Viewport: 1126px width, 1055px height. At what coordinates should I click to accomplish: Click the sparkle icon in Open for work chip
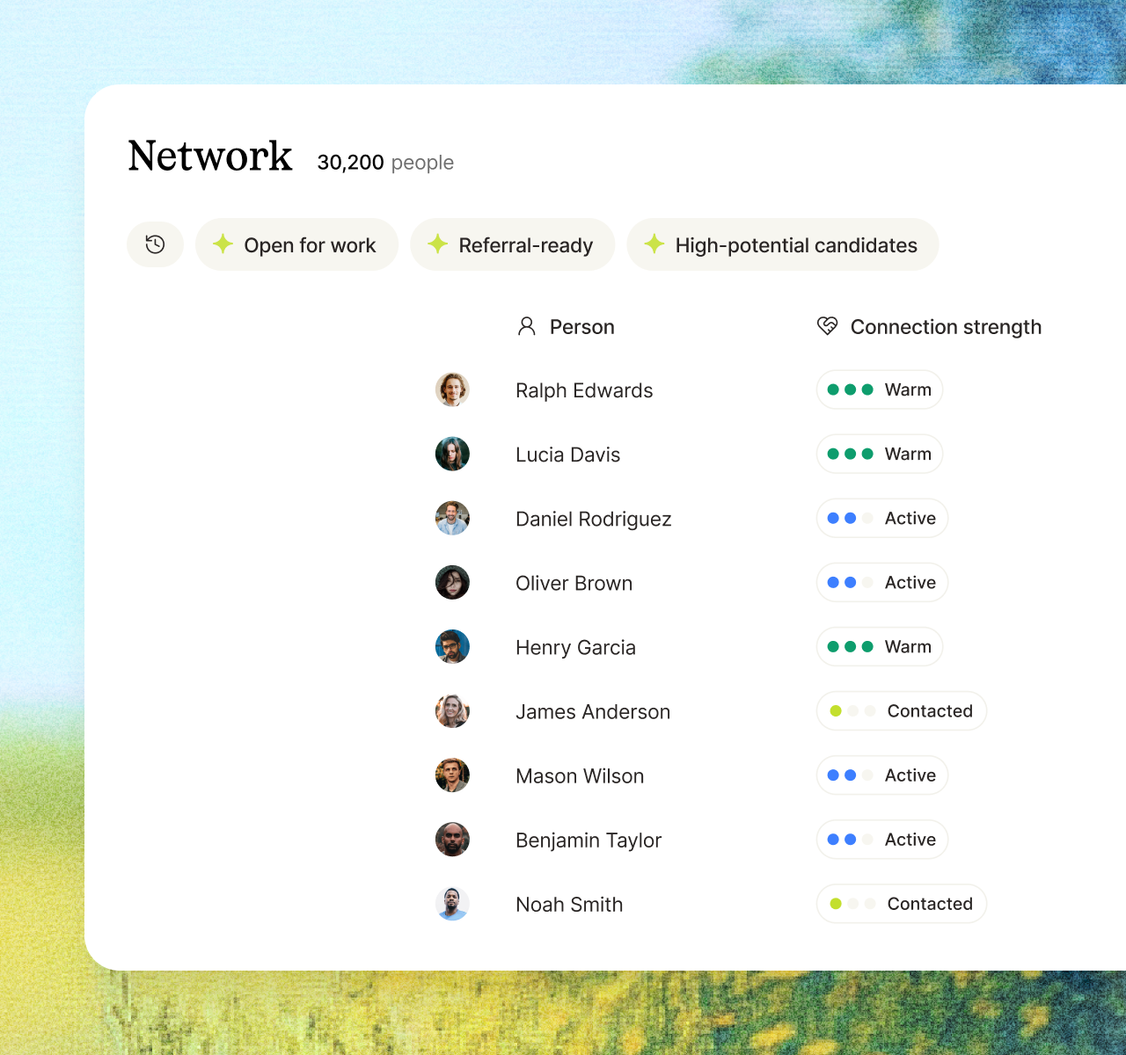click(x=223, y=244)
